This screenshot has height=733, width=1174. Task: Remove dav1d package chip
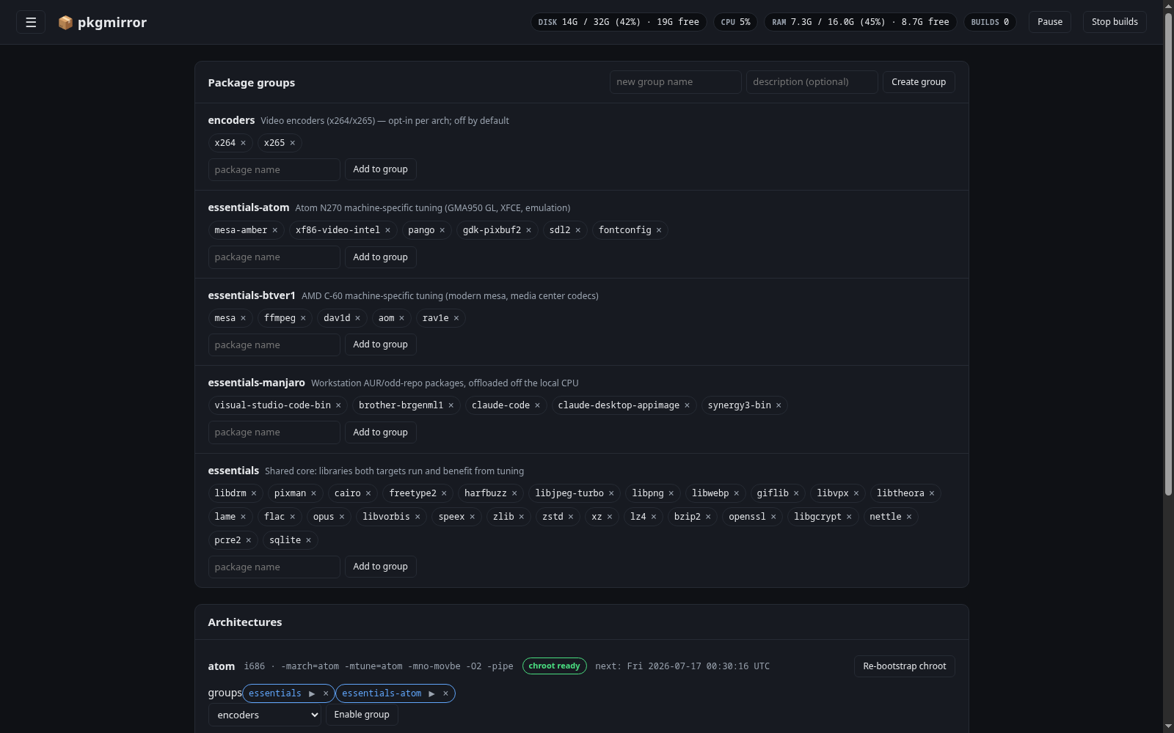click(357, 318)
